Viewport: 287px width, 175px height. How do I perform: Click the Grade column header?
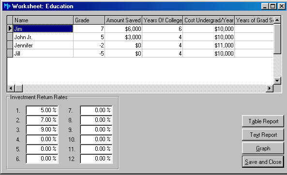[x=89, y=20]
